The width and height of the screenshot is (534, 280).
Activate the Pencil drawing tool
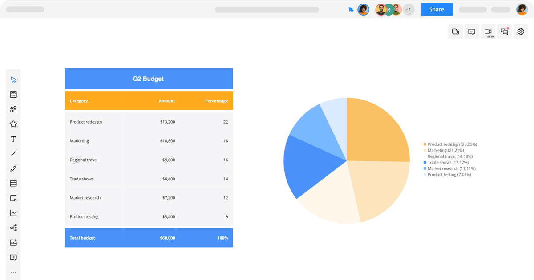click(13, 168)
